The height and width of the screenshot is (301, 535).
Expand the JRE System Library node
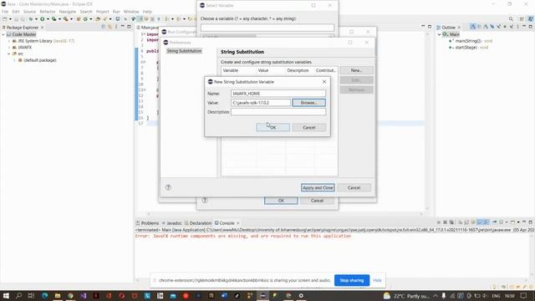click(9, 41)
